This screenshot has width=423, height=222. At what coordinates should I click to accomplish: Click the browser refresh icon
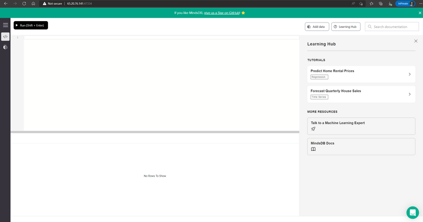(x=24, y=3)
